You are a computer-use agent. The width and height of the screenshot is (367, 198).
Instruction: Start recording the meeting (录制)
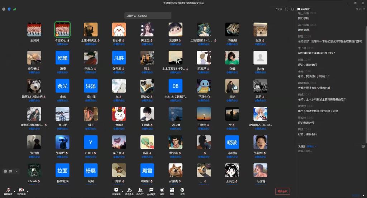[162, 191]
